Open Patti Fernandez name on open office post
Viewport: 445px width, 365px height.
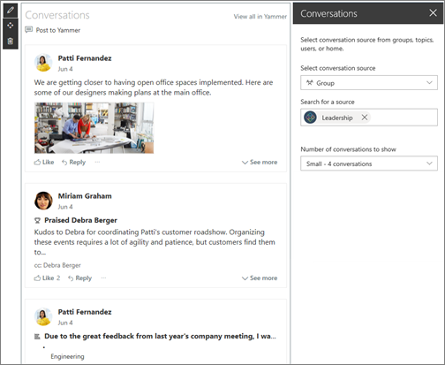85,58
